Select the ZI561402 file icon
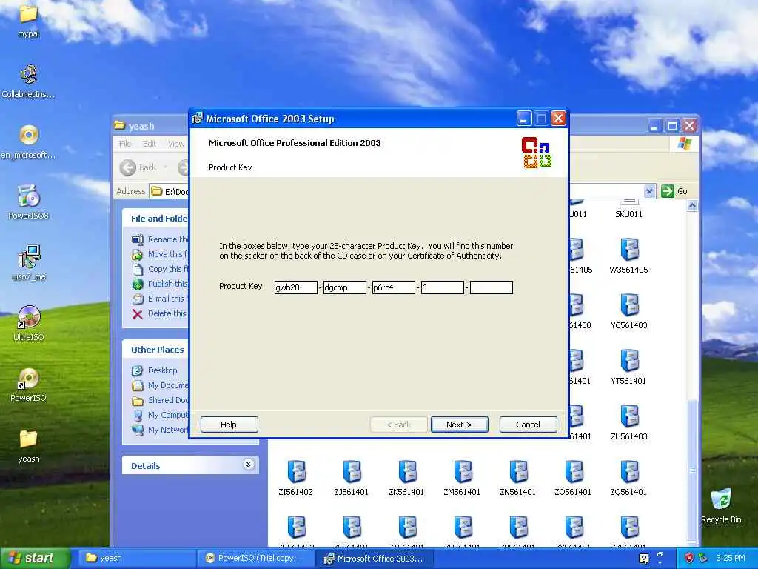 [x=296, y=472]
